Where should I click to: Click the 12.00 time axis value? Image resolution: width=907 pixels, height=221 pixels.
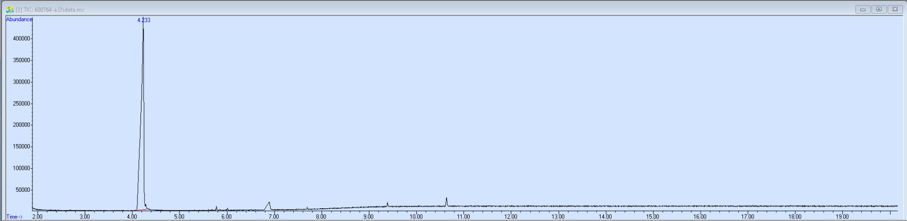(510, 217)
